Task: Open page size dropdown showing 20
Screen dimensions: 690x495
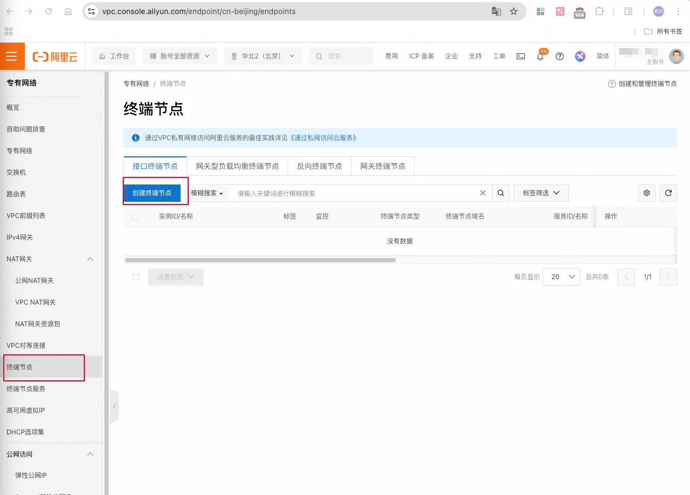Action: tap(561, 277)
